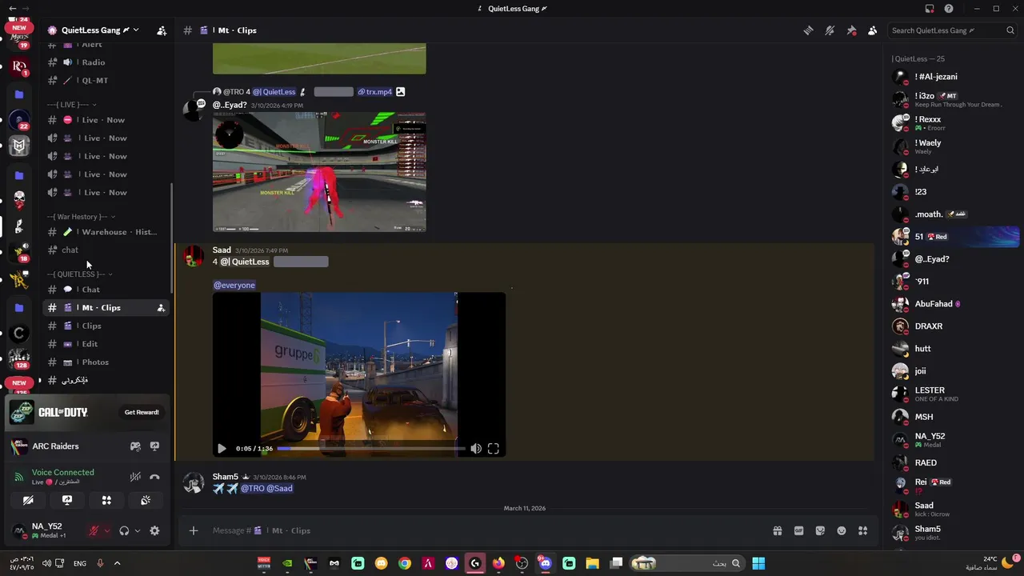Image resolution: width=1024 pixels, height=576 pixels.
Task: Open ARC Raiders activity controller icon
Action: pyautogui.click(x=135, y=446)
